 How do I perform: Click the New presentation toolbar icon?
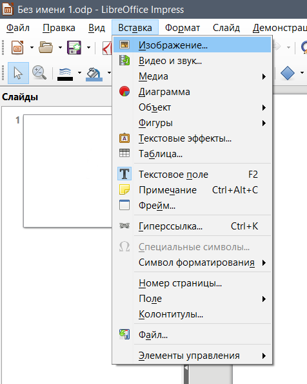[x=17, y=47]
